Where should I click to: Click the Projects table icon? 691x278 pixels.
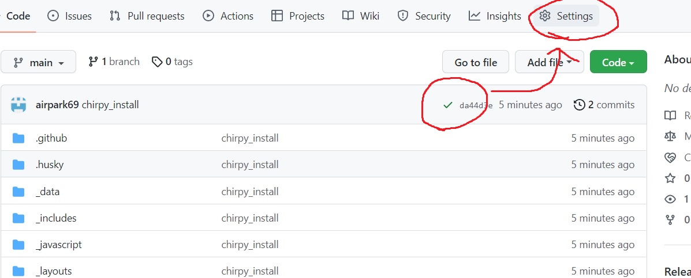277,16
